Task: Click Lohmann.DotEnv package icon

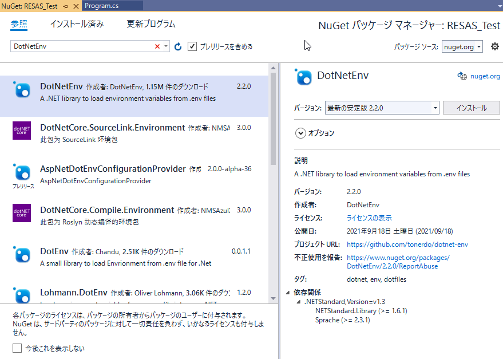Action: 22,295
